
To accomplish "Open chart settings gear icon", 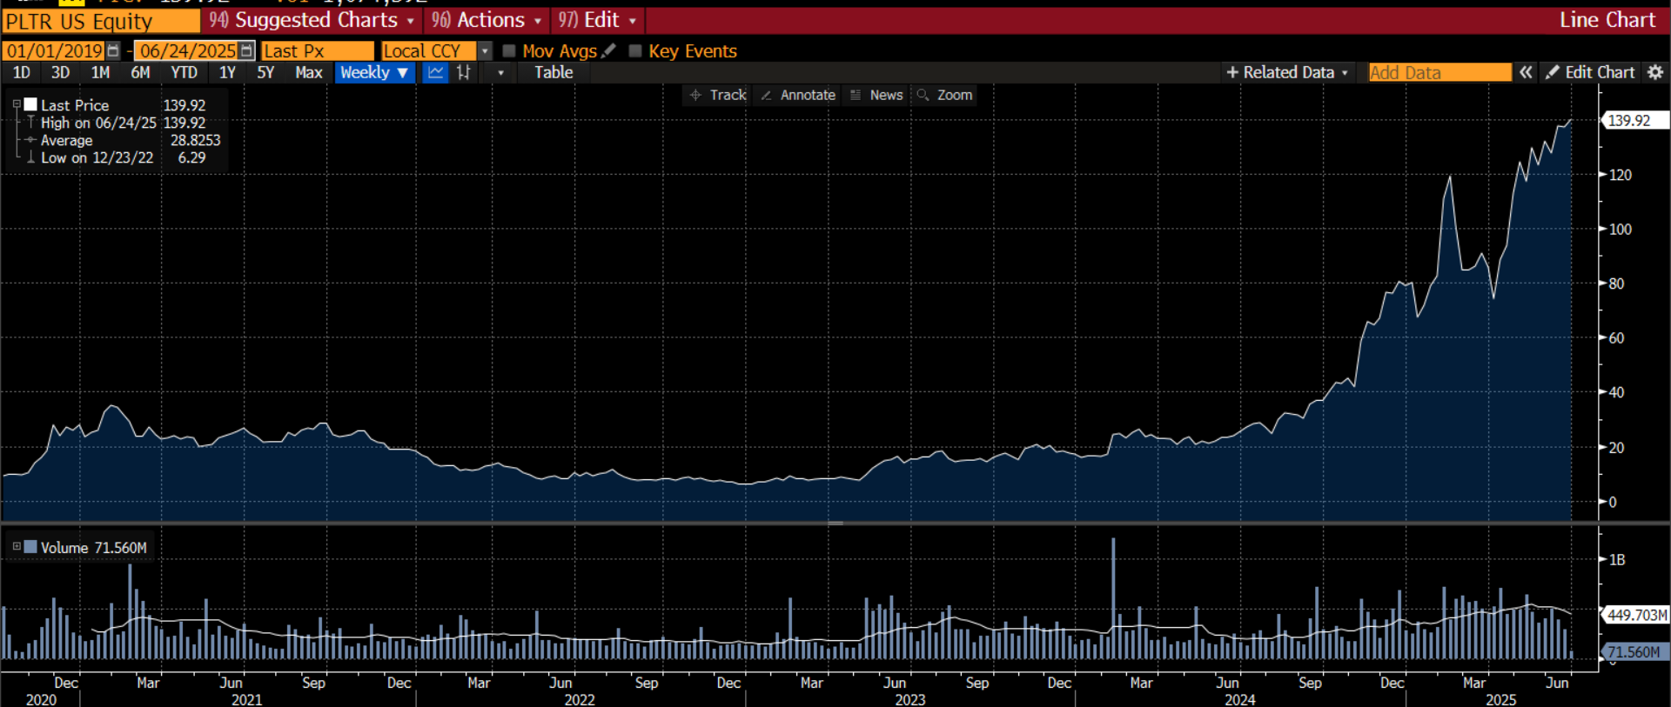I will click(1655, 73).
